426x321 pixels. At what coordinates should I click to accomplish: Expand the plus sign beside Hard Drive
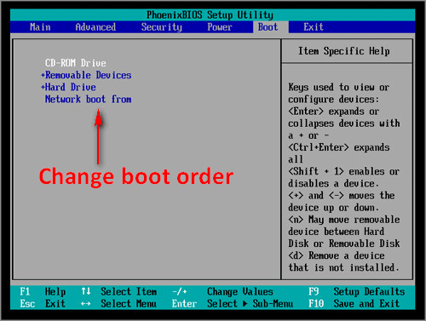(x=43, y=87)
